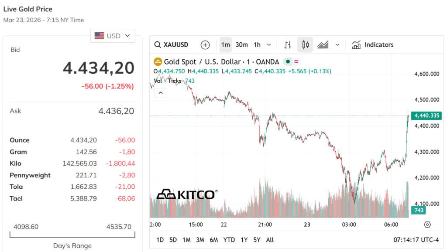Screen dimensions: 447x252
Task: Open chart settings hexagon gear icon
Action: 427,225
